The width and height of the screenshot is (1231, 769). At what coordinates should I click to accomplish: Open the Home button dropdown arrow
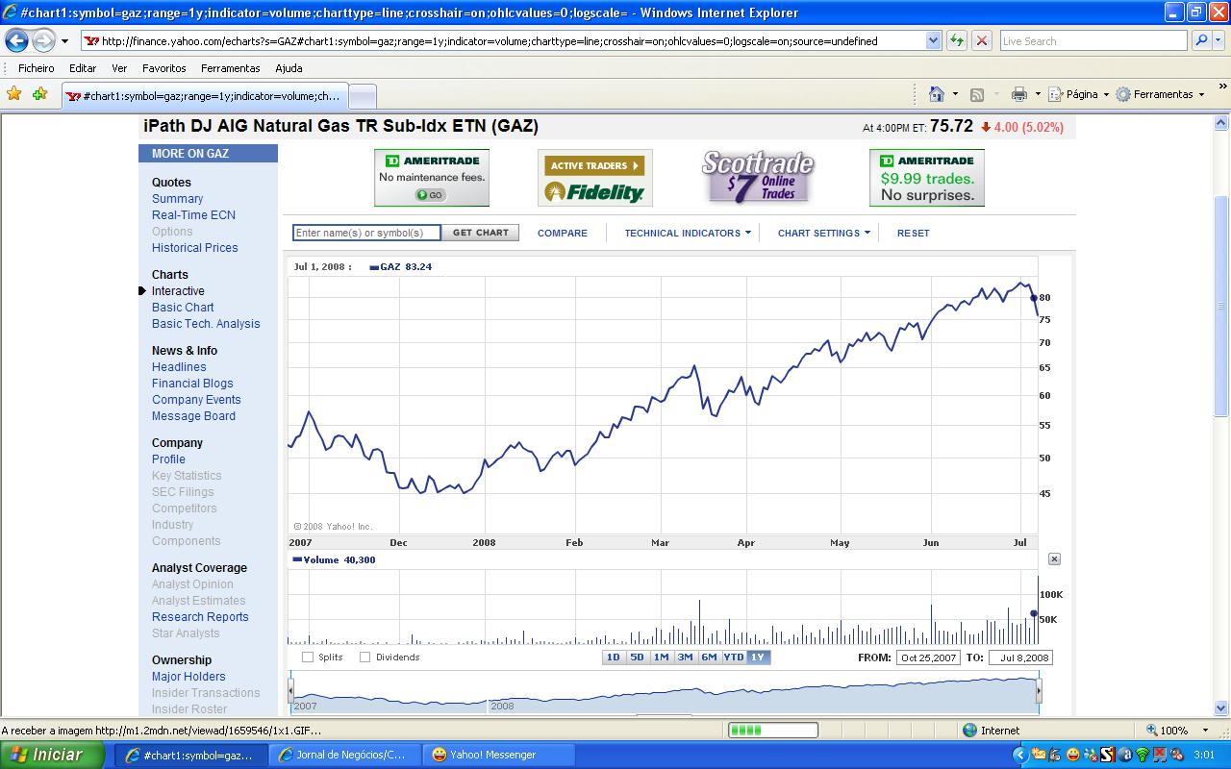pyautogui.click(x=955, y=94)
